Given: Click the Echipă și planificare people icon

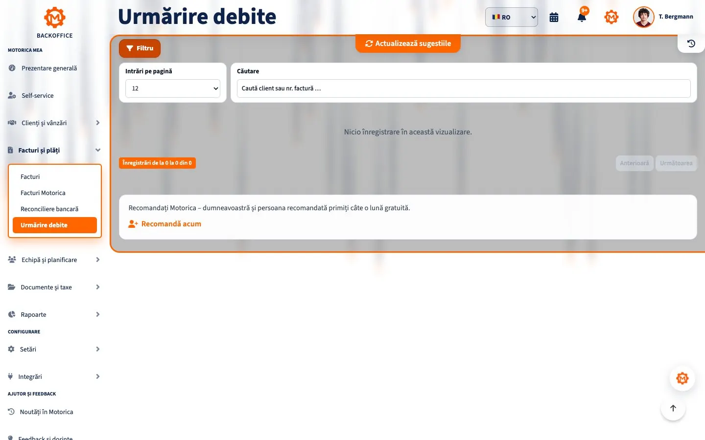Looking at the screenshot, I should pyautogui.click(x=12, y=260).
